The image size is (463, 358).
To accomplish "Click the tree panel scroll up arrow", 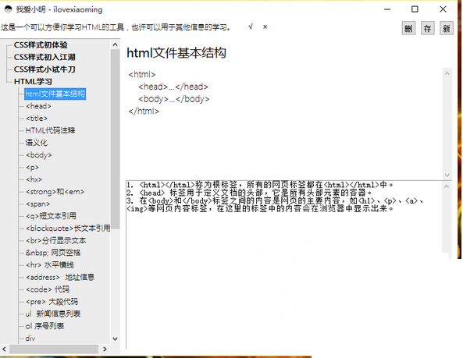I will tap(115, 44).
